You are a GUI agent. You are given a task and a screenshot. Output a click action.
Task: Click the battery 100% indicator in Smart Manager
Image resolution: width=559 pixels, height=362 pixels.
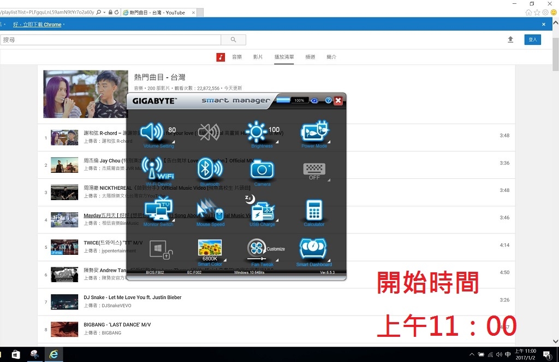[x=299, y=100]
